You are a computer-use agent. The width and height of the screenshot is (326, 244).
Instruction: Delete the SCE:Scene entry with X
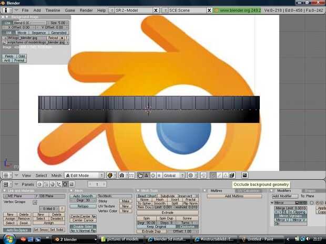[x=209, y=10]
